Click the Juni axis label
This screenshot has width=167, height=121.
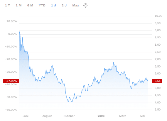[26, 116]
